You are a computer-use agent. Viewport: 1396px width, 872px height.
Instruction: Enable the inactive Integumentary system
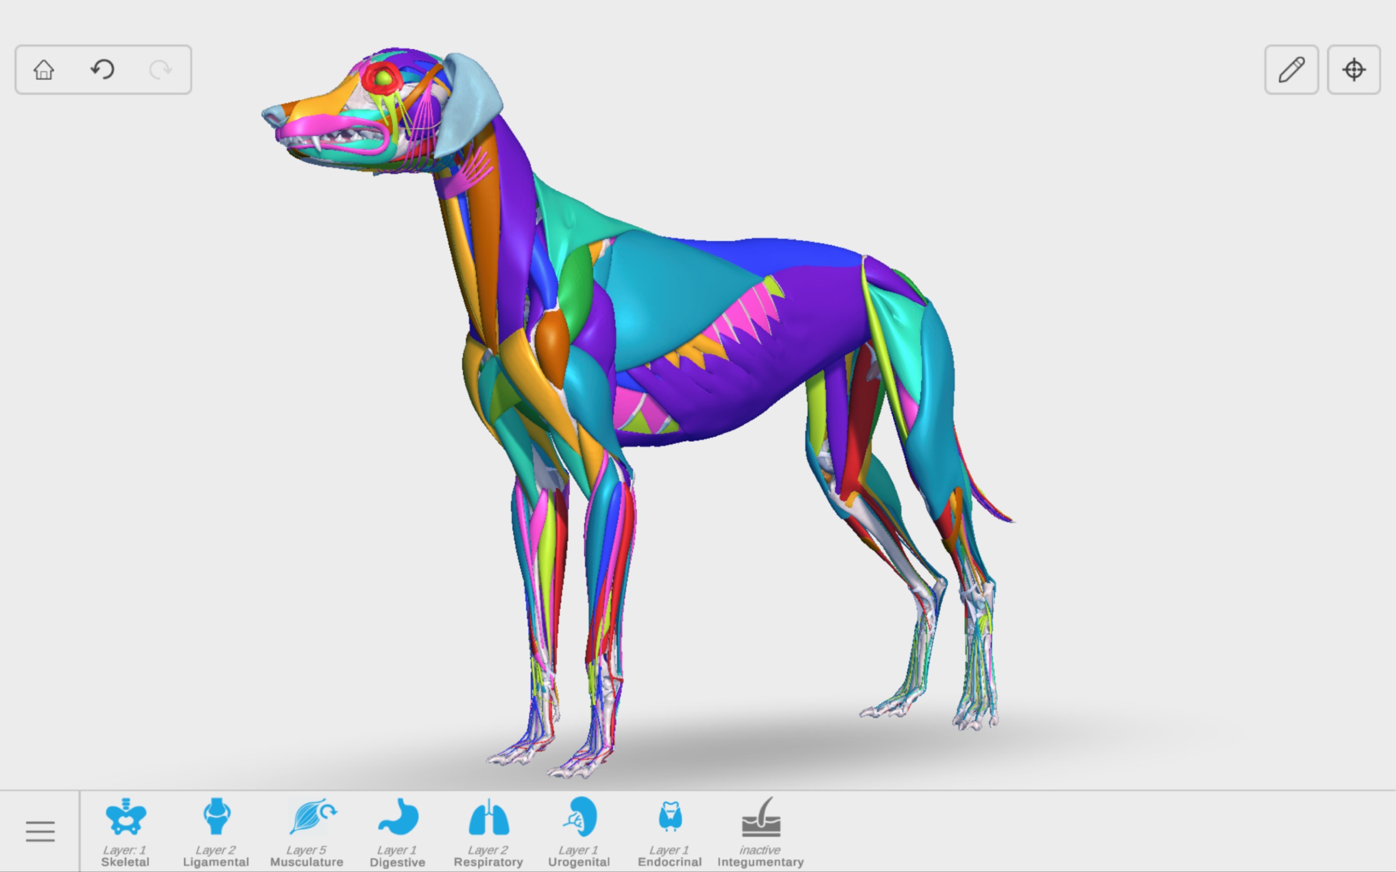(761, 818)
